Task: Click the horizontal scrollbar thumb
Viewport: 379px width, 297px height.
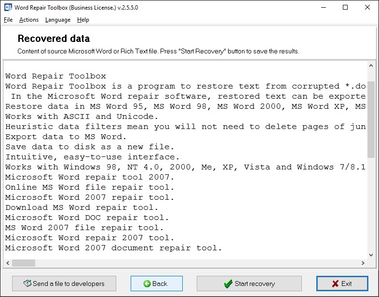Action: tap(24, 263)
